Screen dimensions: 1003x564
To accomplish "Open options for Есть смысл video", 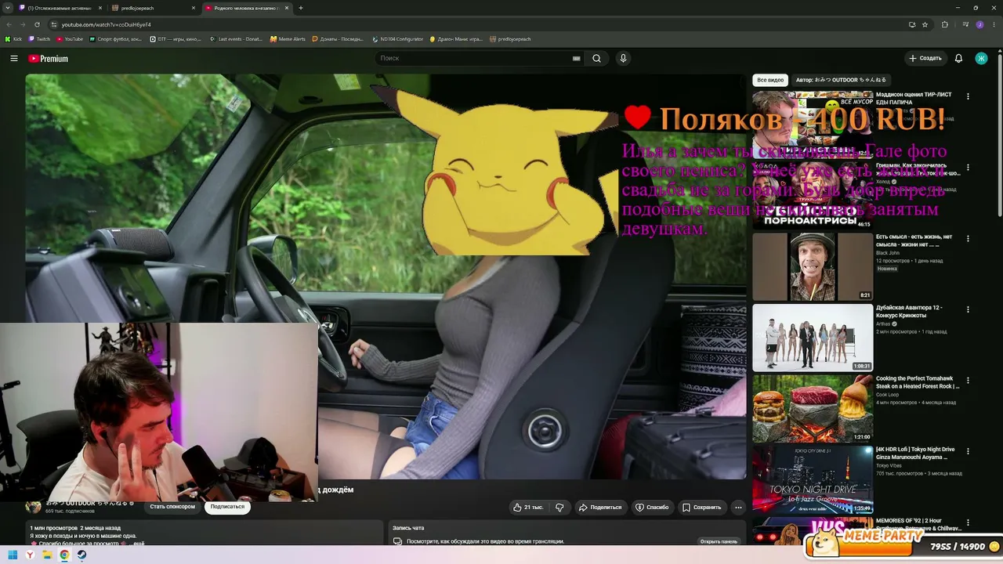I will (968, 239).
